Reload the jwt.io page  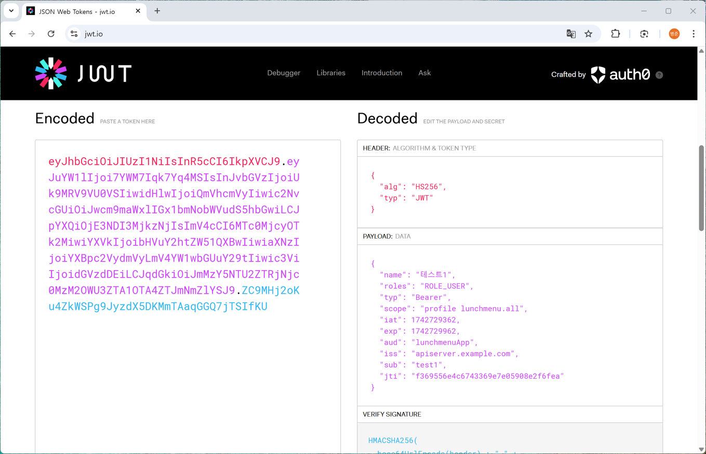(51, 34)
